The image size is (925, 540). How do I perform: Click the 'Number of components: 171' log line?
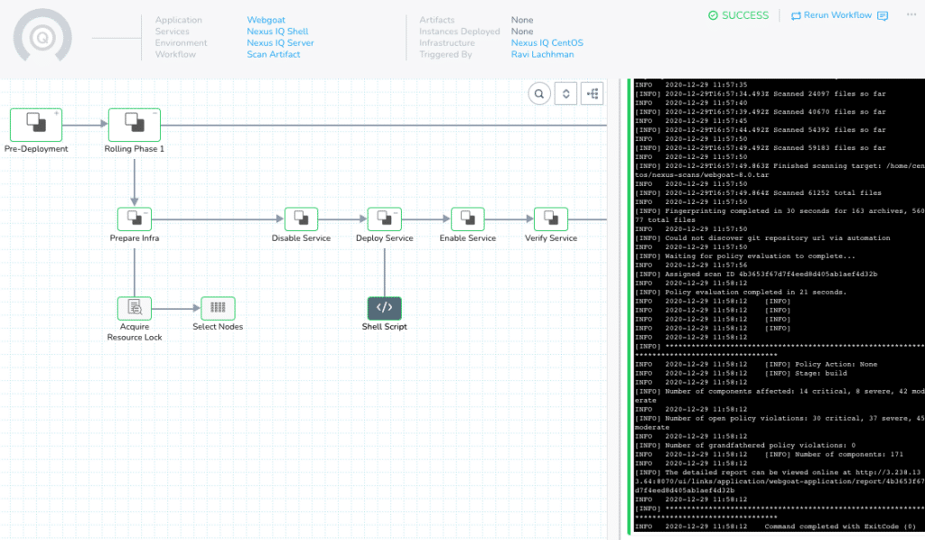coord(770,454)
